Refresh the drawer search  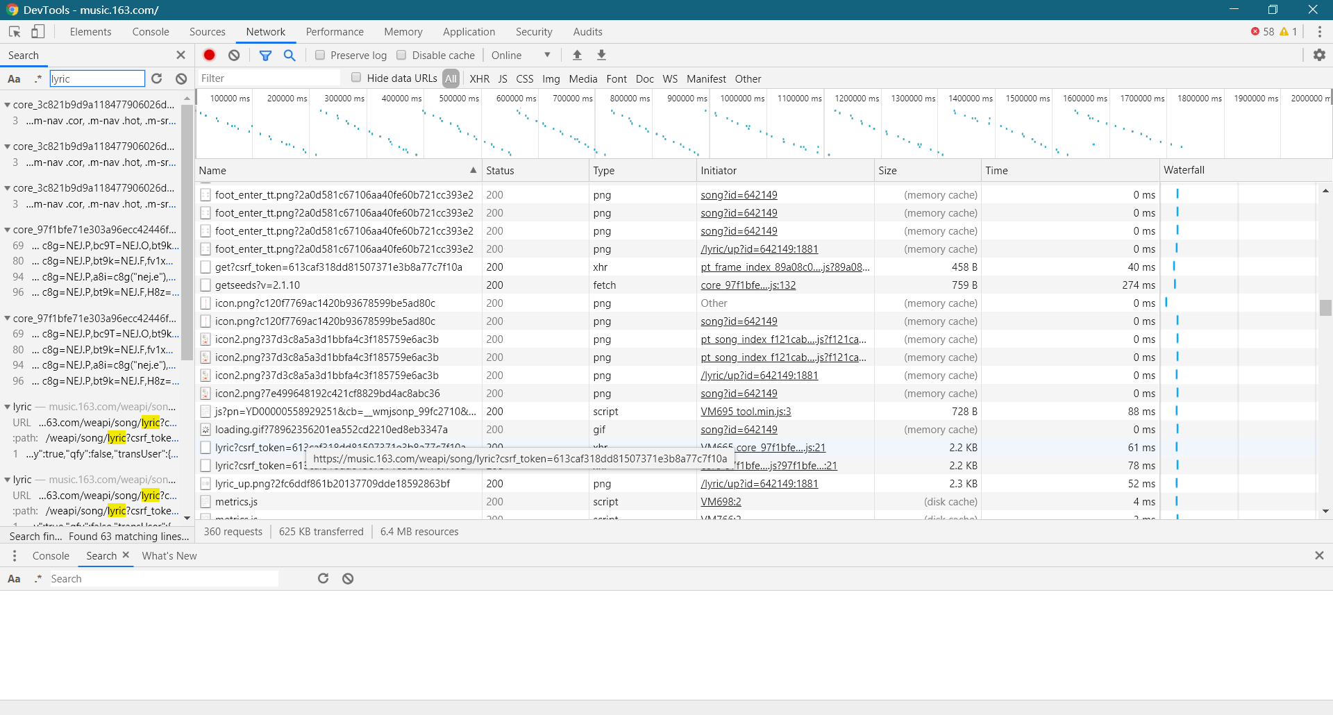pyautogui.click(x=323, y=578)
